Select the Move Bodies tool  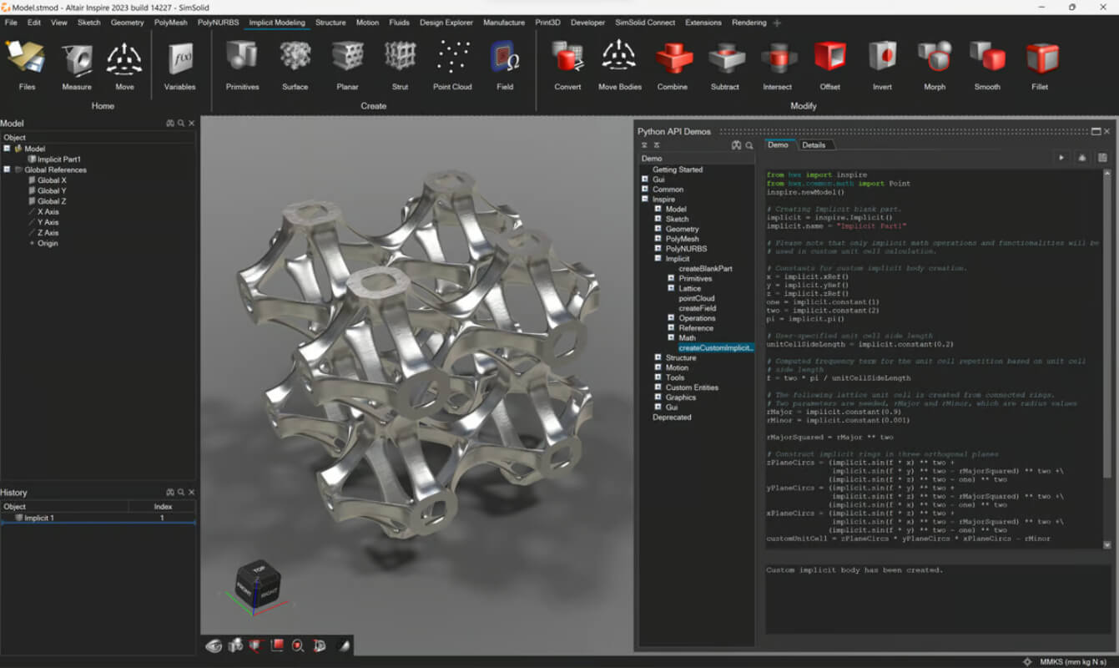pos(620,65)
